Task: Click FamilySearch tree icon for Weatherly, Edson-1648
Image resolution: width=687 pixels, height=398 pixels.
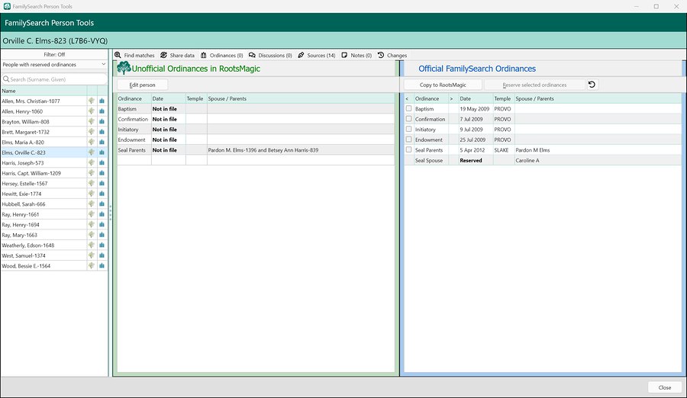Action: pos(92,246)
